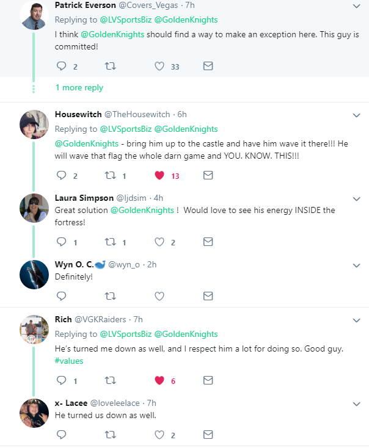369x448 pixels.
Task: Reply to Rich's #values tweet
Action: point(60,380)
